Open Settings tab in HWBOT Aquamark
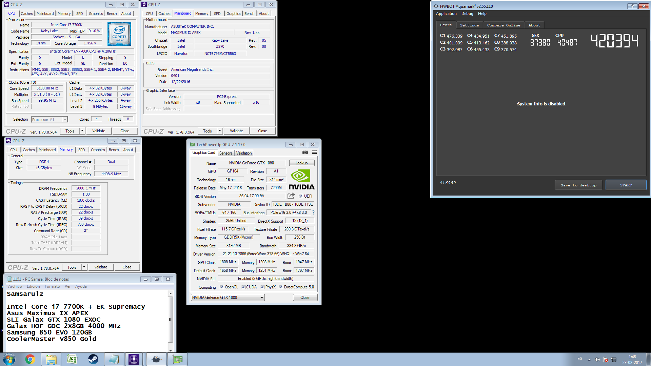Image resolution: width=651 pixels, height=366 pixels. point(470,25)
